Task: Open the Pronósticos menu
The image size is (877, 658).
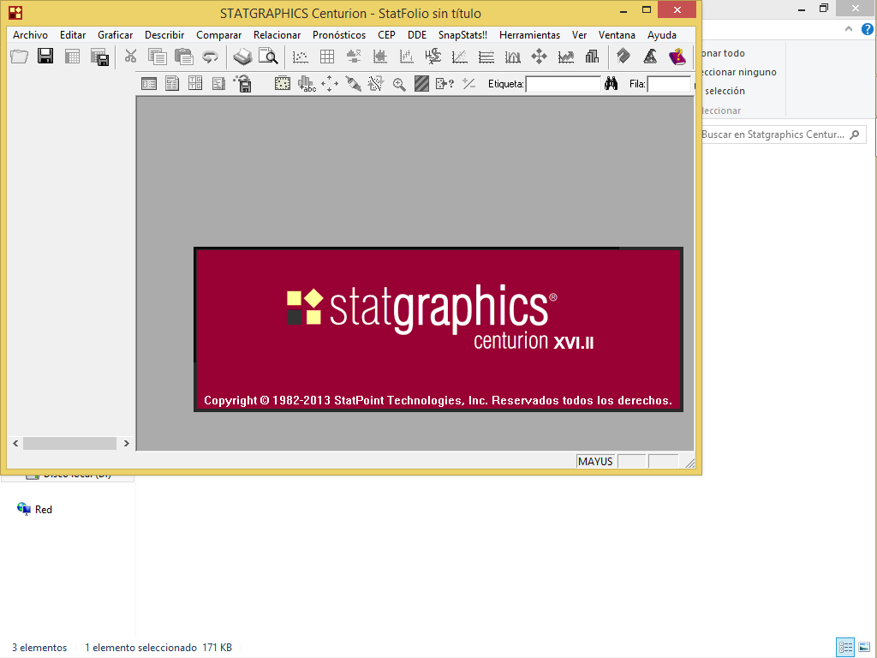Action: pyautogui.click(x=339, y=34)
